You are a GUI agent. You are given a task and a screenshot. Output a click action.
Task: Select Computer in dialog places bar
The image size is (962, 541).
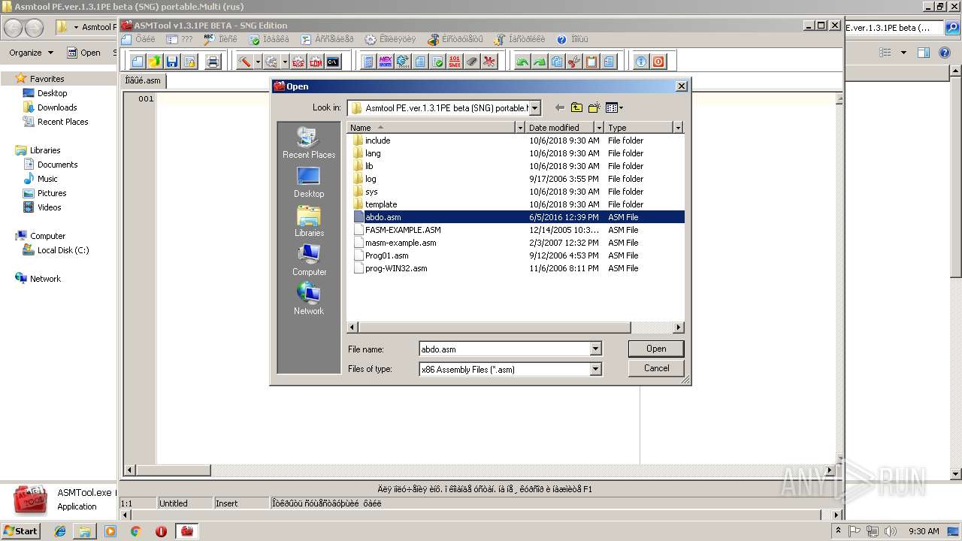click(x=309, y=260)
